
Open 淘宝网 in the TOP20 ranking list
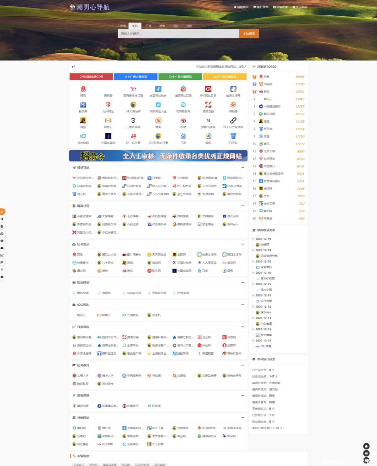click(x=268, y=84)
